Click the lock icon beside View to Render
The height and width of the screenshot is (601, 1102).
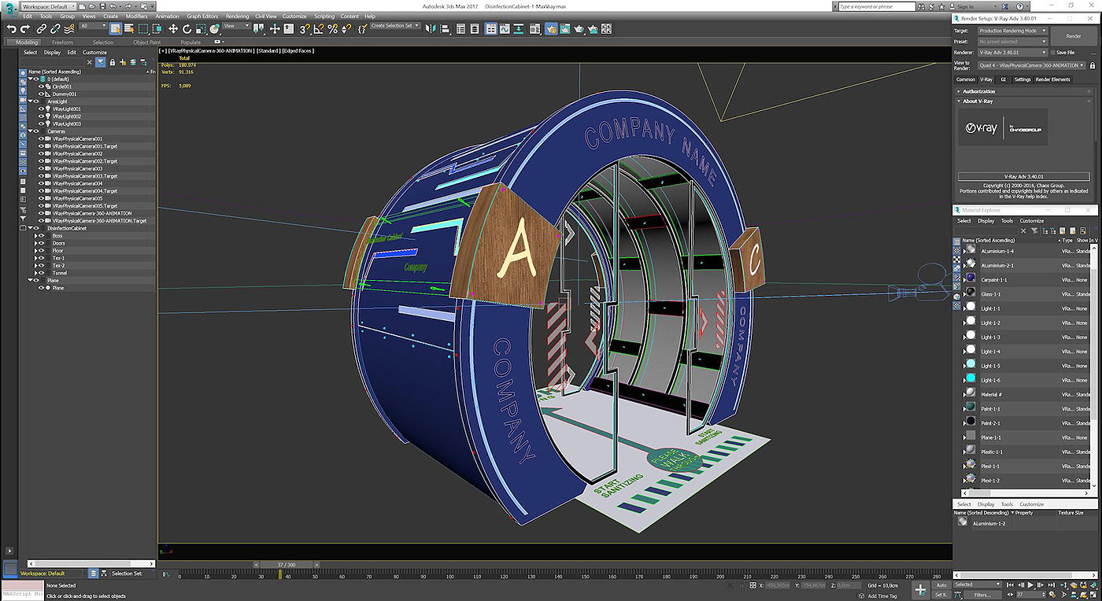(1093, 65)
